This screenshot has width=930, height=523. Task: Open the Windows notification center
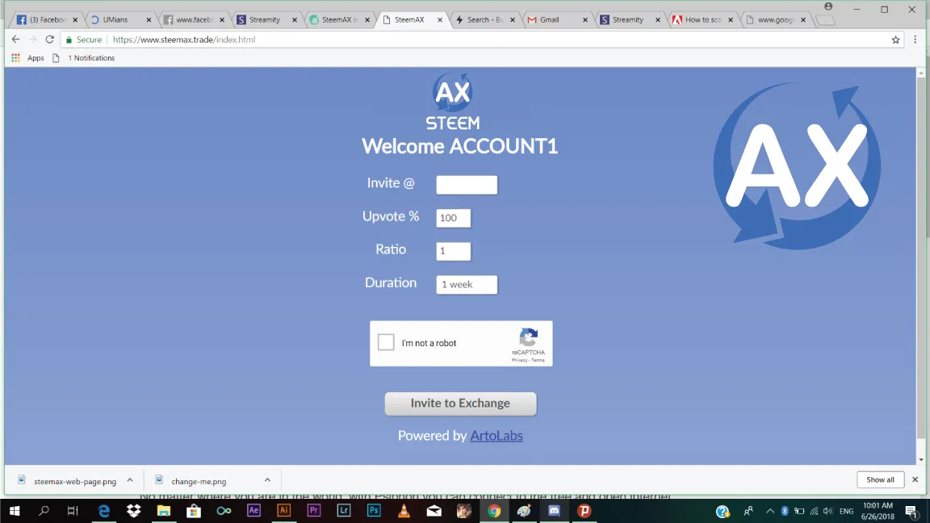(912, 511)
